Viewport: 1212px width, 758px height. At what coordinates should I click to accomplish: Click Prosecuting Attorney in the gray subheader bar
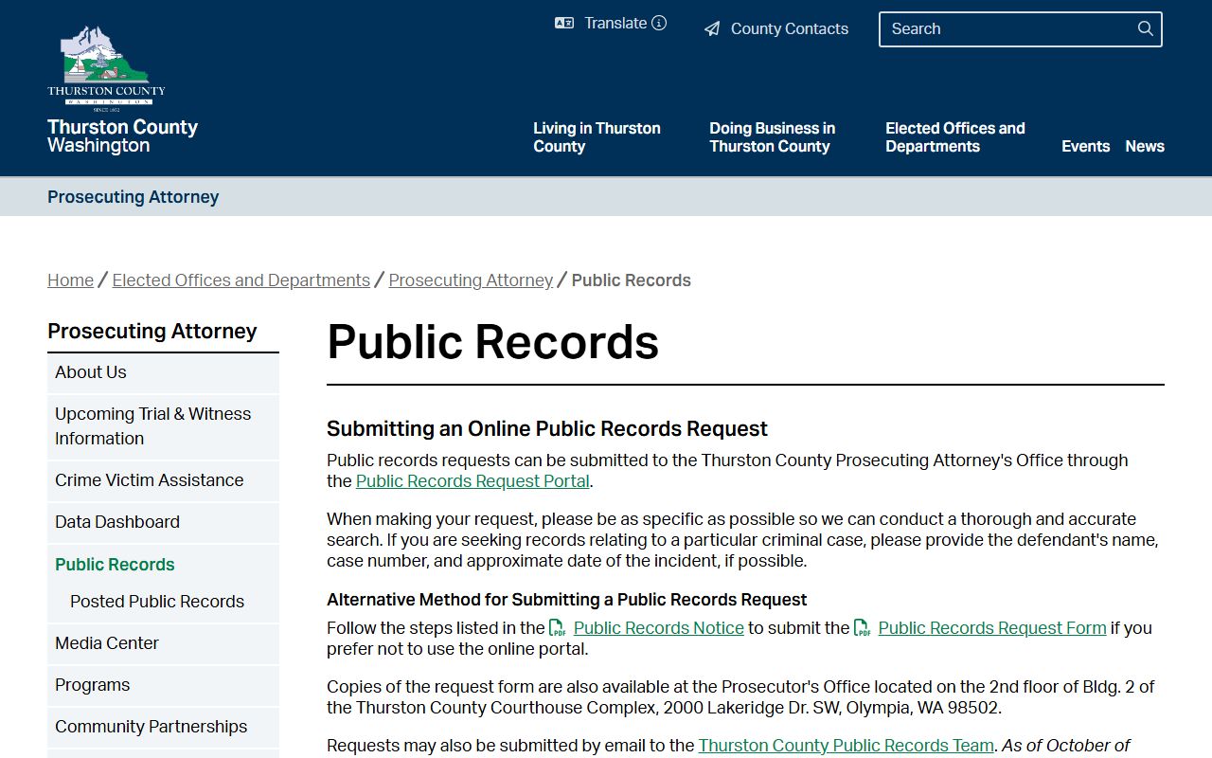134,197
